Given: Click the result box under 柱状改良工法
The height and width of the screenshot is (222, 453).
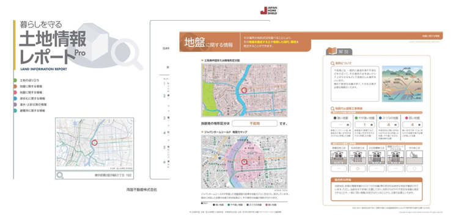Looking at the screenshot, I should [x=358, y=169].
